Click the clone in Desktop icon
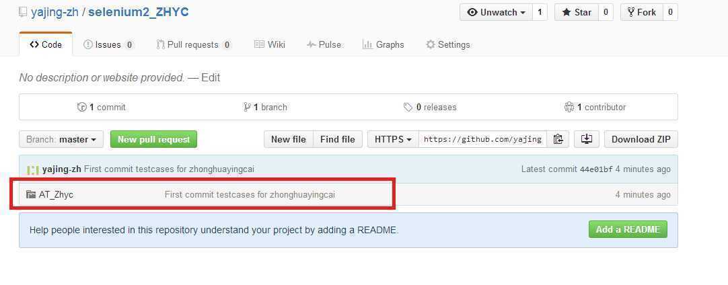 [x=587, y=139]
